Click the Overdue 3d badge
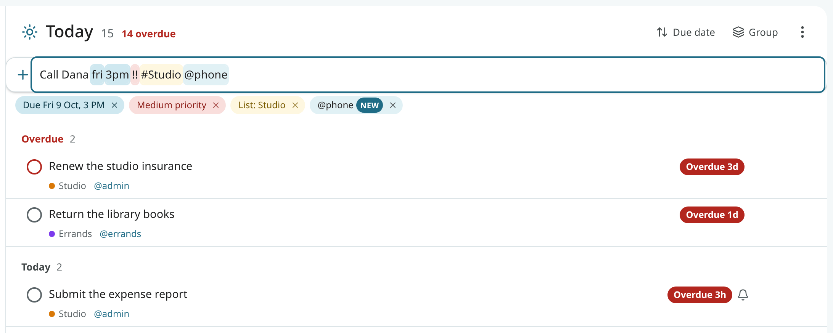 (x=712, y=167)
